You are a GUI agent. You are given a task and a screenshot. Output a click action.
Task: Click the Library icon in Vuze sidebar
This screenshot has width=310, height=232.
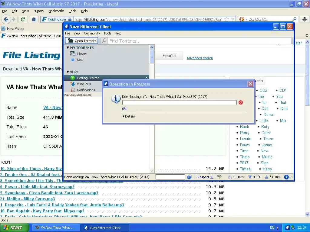click(72, 54)
